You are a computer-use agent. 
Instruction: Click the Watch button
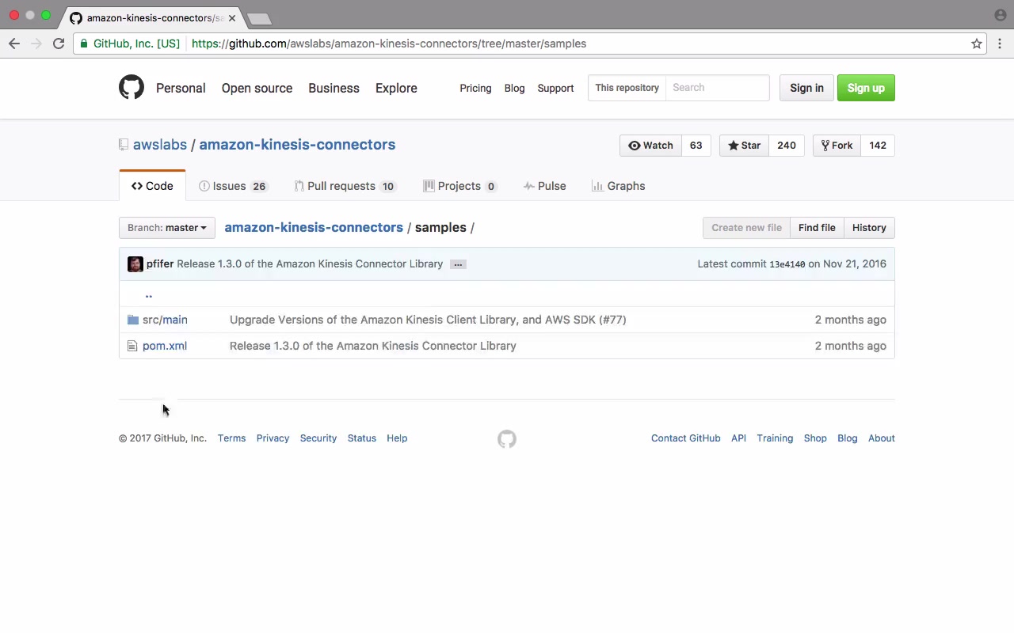(650, 146)
